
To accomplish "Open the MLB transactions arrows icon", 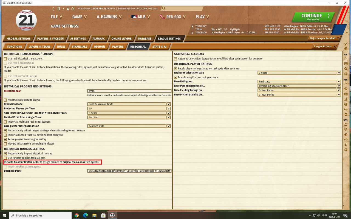I will pos(346,109).
